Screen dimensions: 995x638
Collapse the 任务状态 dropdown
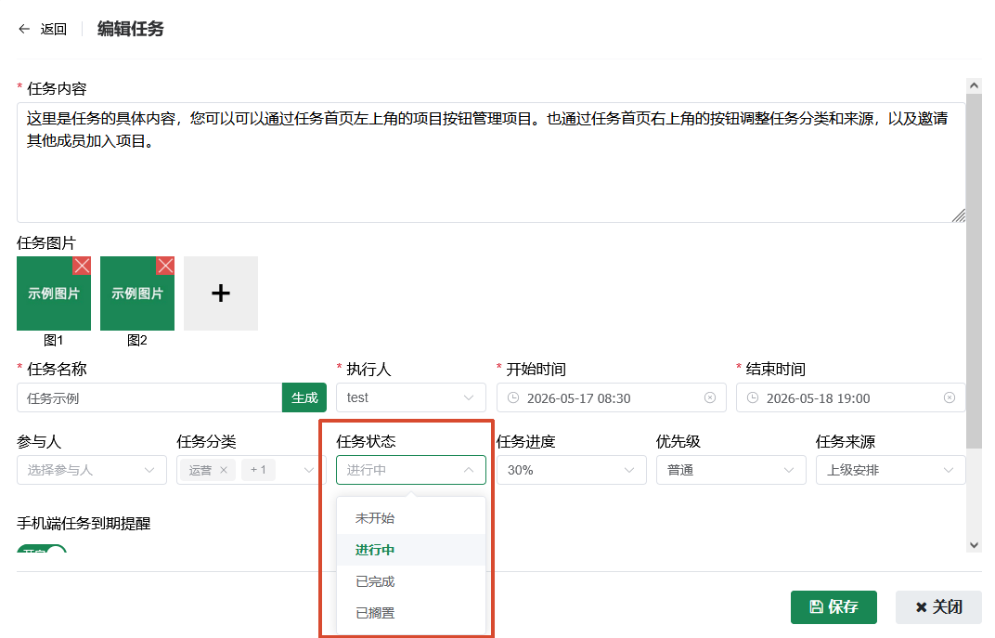pos(411,470)
